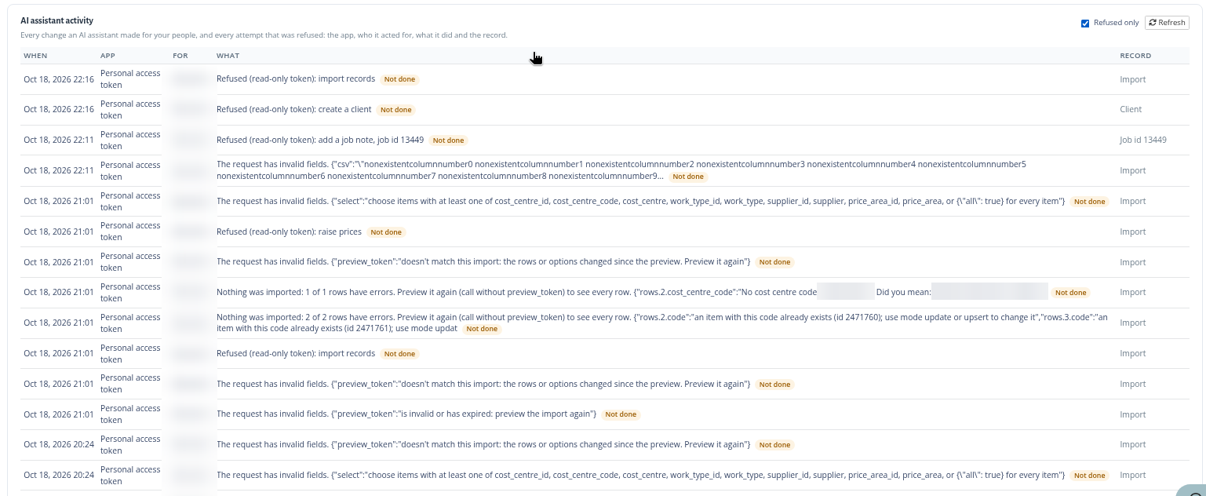Click the Refresh button

[x=1167, y=23]
